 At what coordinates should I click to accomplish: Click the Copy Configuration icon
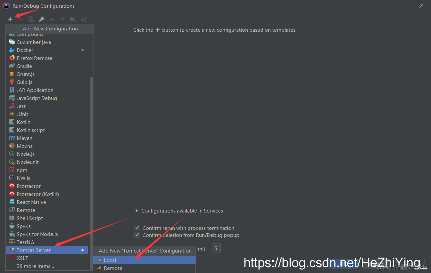[x=31, y=19]
